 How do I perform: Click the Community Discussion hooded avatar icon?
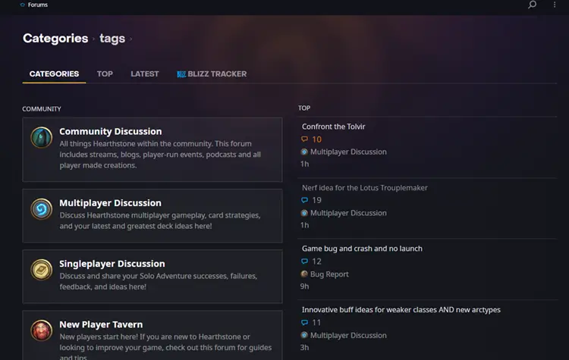42,137
